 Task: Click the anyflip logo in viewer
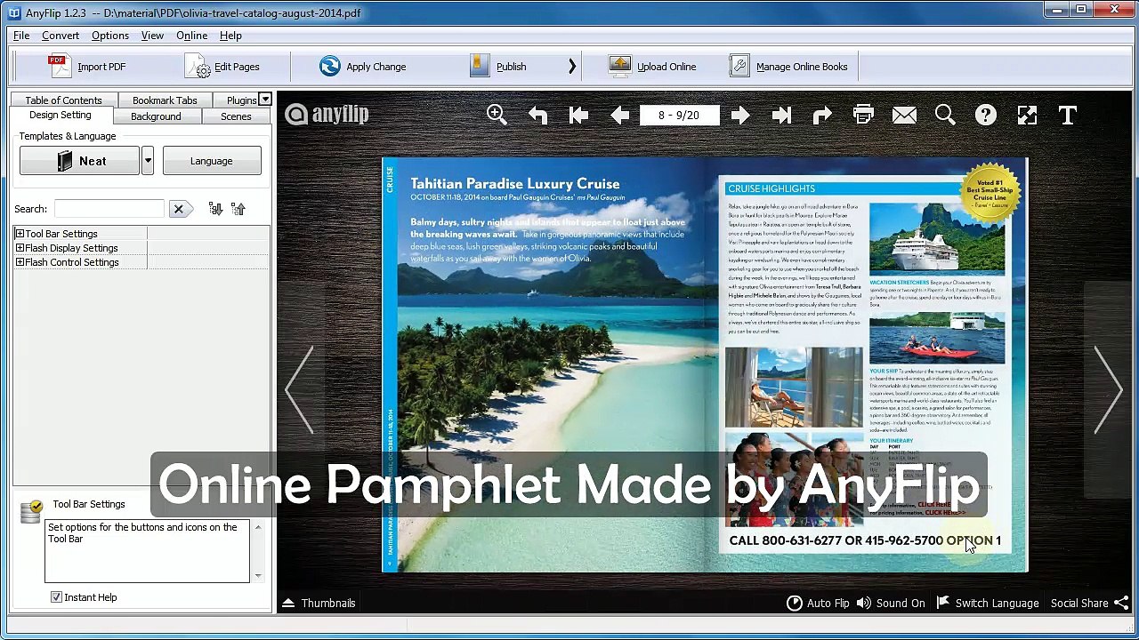click(327, 114)
